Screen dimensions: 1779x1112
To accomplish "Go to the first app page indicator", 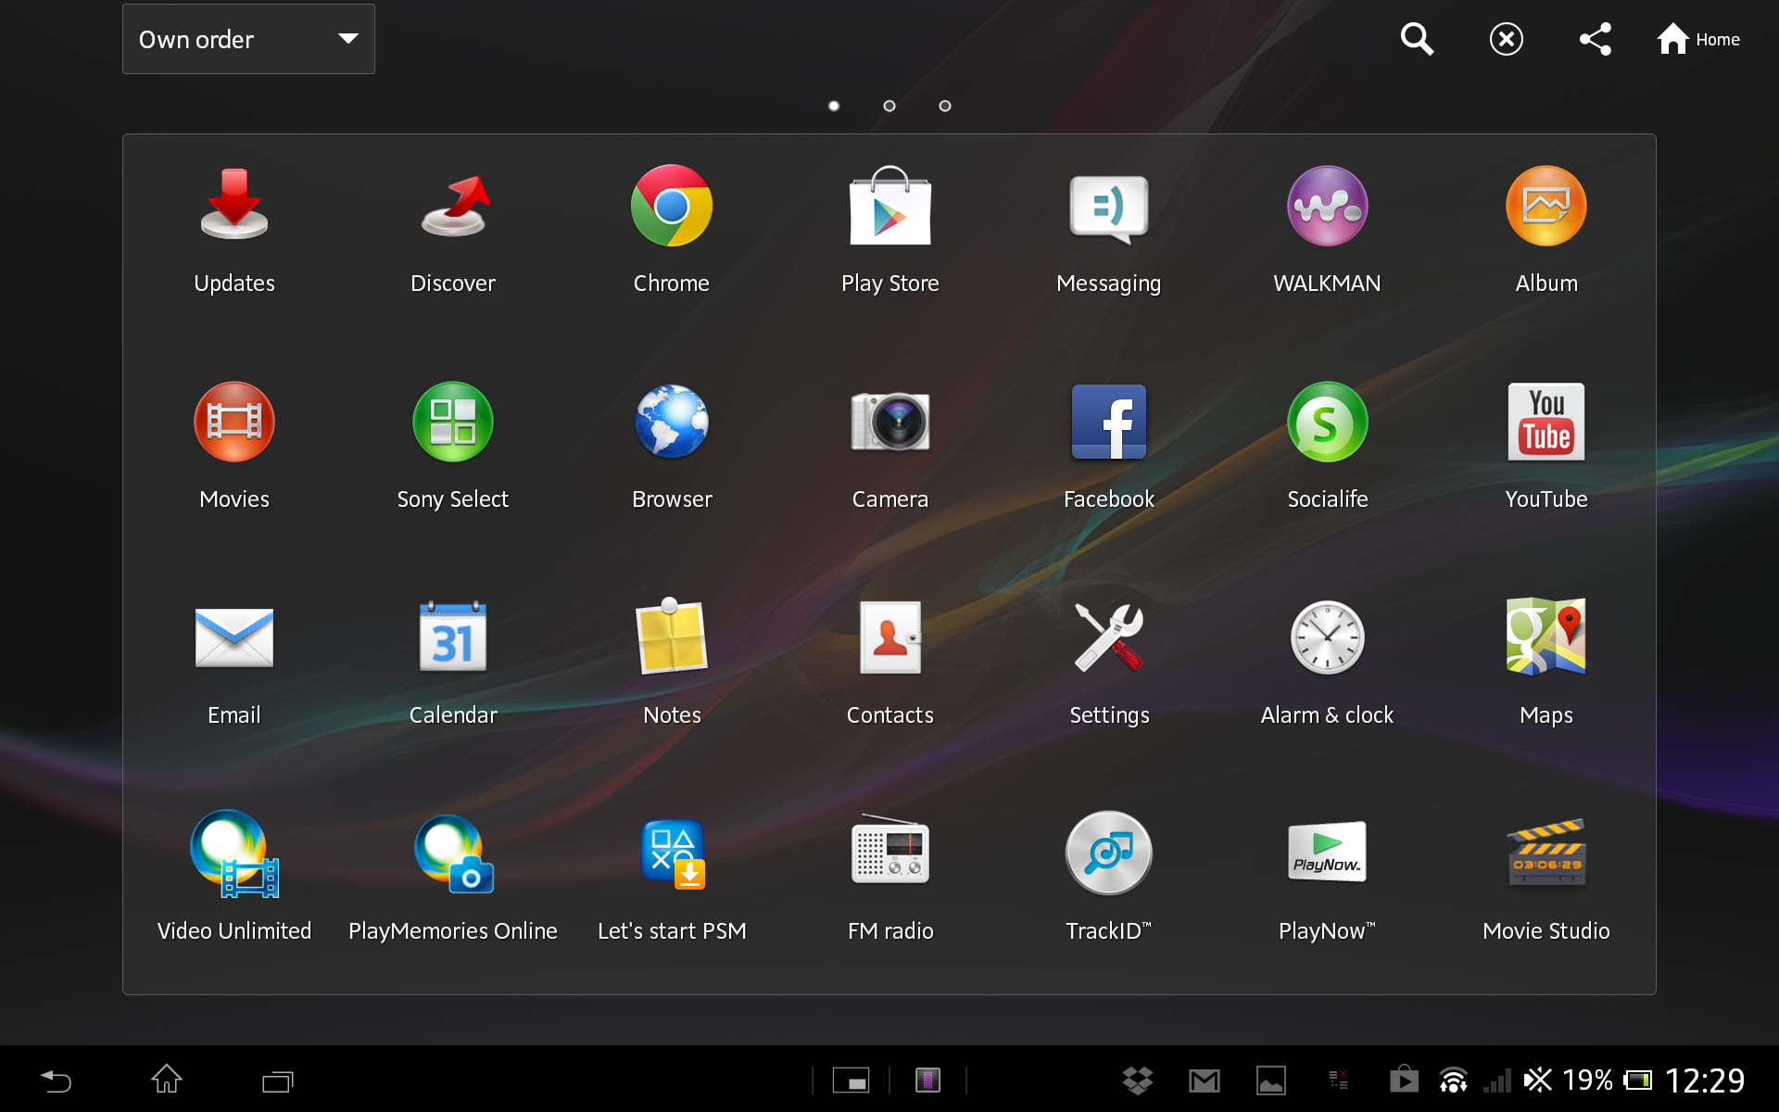I will (x=834, y=106).
